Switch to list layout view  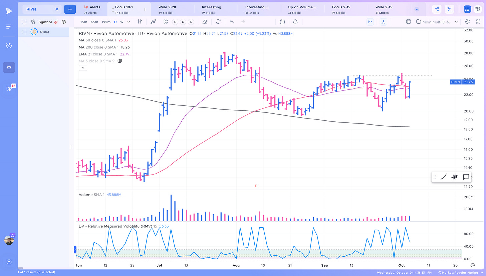pyautogui.click(x=467, y=9)
